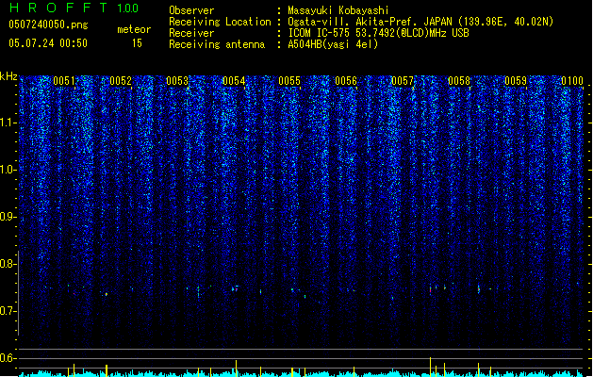Click the kHz axis unit label
The image size is (593, 377).
[x=8, y=76]
